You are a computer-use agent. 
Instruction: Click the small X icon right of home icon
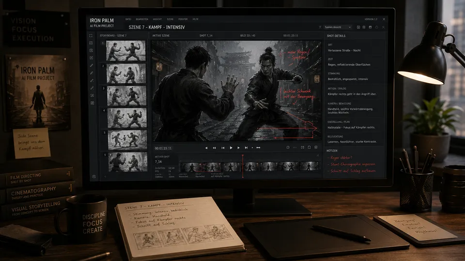click(x=383, y=27)
